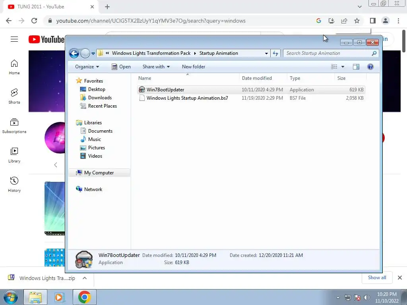Show hidden system tray icons

[338, 297]
